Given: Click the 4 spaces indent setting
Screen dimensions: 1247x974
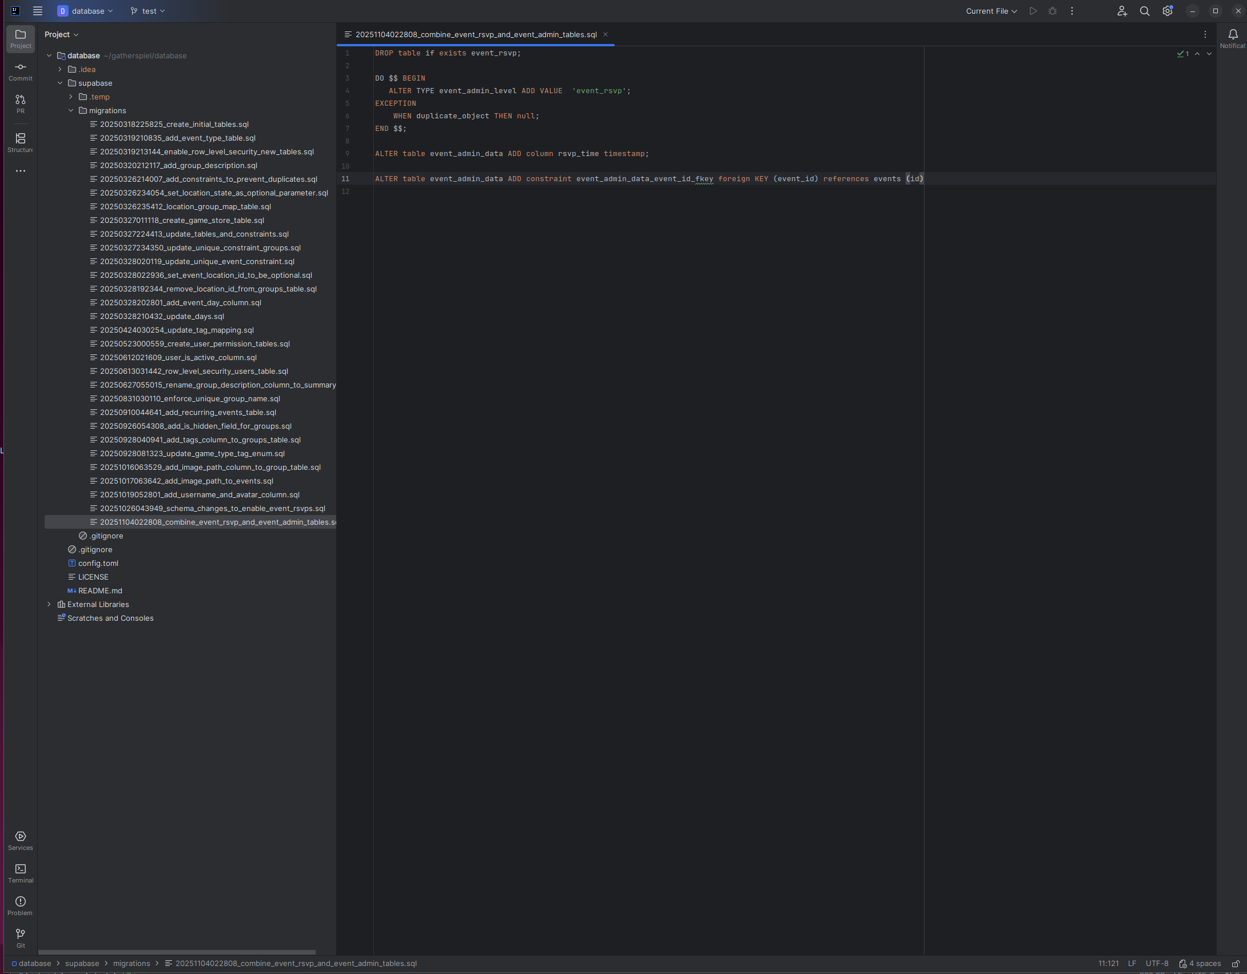Looking at the screenshot, I should coord(1200,964).
